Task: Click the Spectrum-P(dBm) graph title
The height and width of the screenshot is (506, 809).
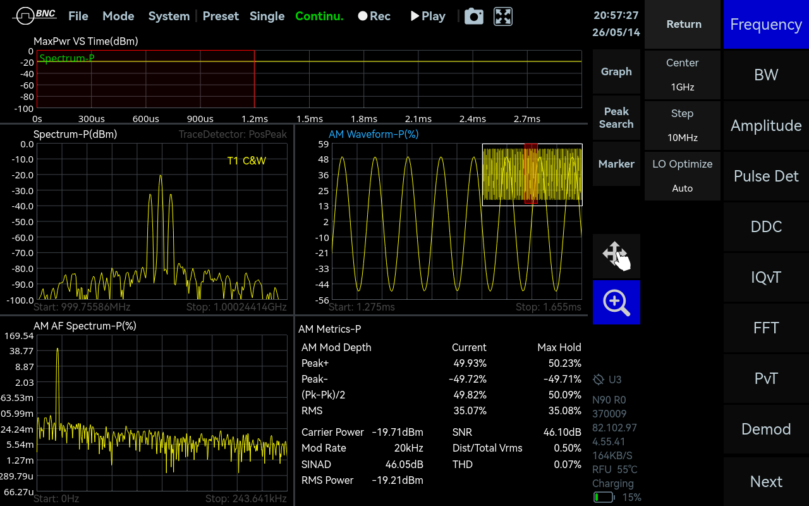Action: pyautogui.click(x=75, y=134)
